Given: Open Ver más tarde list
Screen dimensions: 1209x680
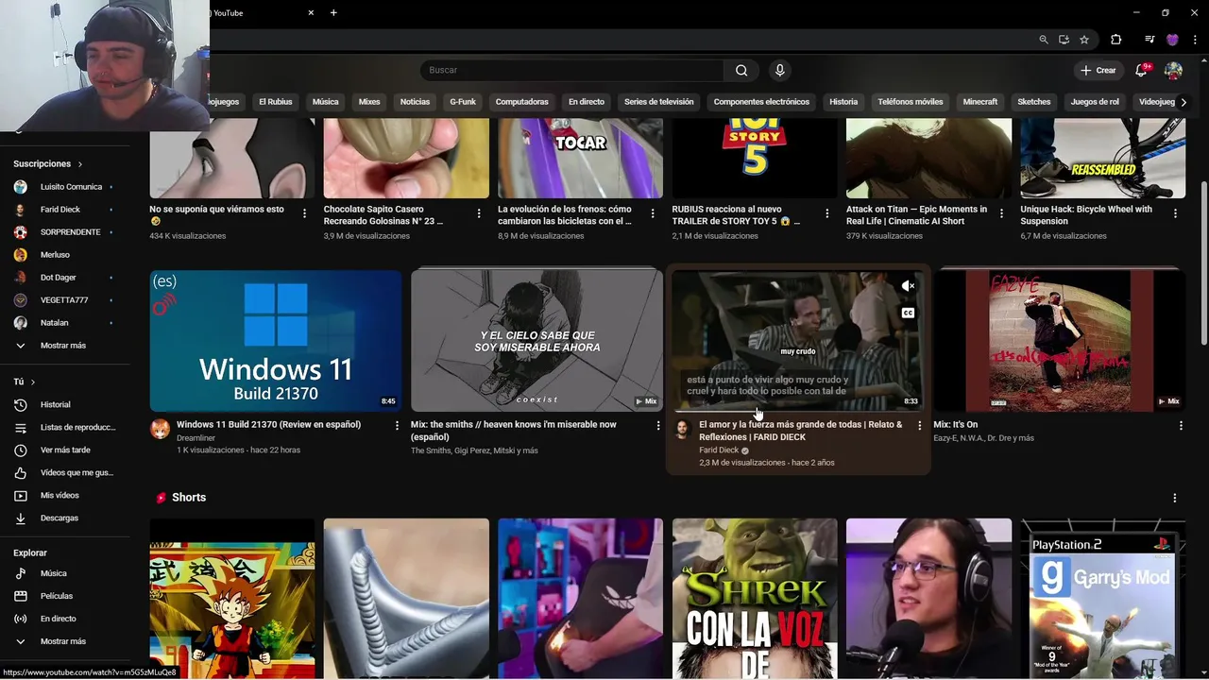Looking at the screenshot, I should tap(65, 450).
